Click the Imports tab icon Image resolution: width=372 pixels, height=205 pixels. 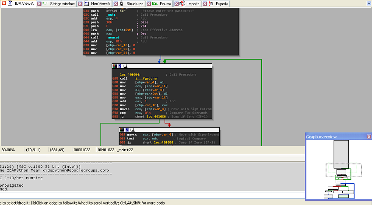pos(182,3)
